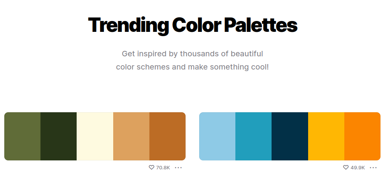Select the dark forest green swatch
391x181 pixels.
pyautogui.click(x=59, y=136)
